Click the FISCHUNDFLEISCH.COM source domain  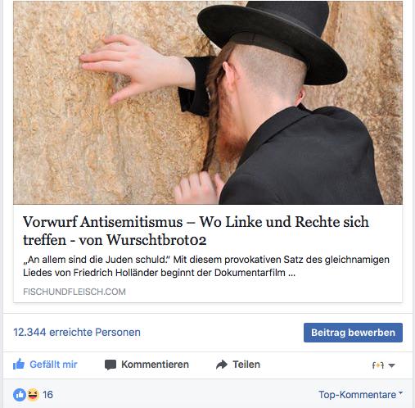[x=74, y=292]
